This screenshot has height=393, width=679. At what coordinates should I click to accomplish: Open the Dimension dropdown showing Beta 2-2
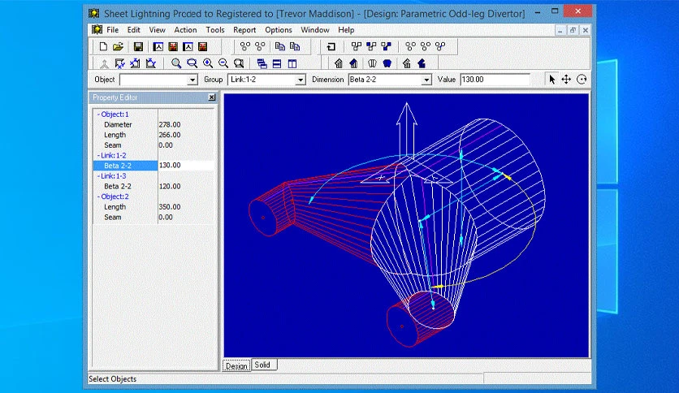click(x=426, y=80)
